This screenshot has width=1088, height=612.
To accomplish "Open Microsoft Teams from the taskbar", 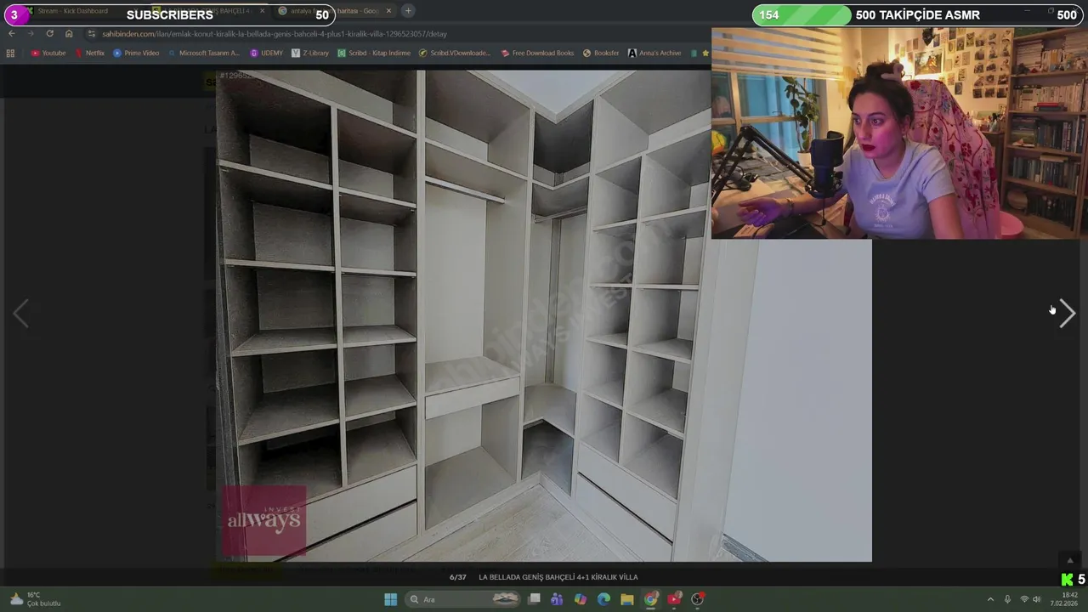I will tap(557, 599).
